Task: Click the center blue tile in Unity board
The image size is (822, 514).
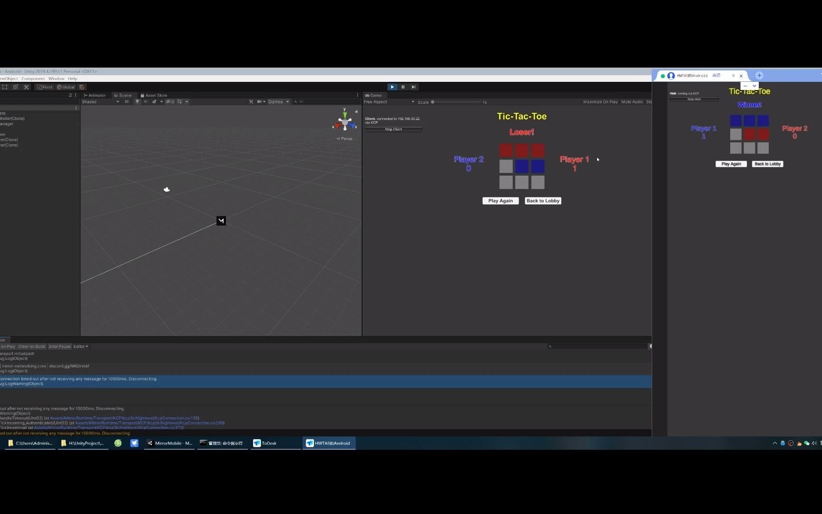Action: click(522, 166)
